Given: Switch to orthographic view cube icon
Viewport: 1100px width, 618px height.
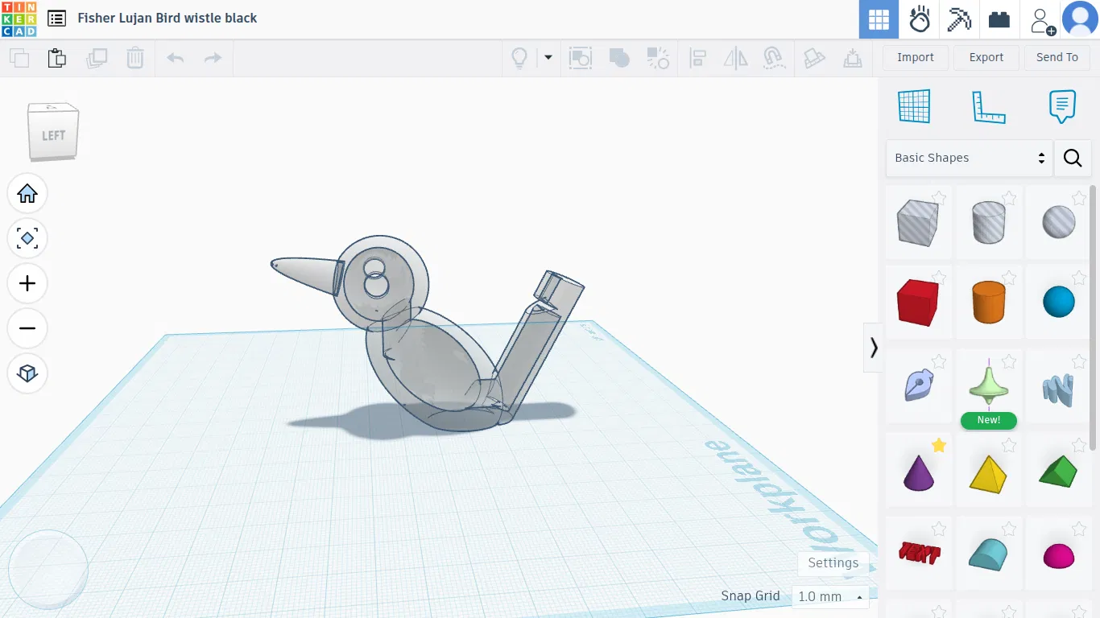Looking at the screenshot, I should tap(27, 373).
